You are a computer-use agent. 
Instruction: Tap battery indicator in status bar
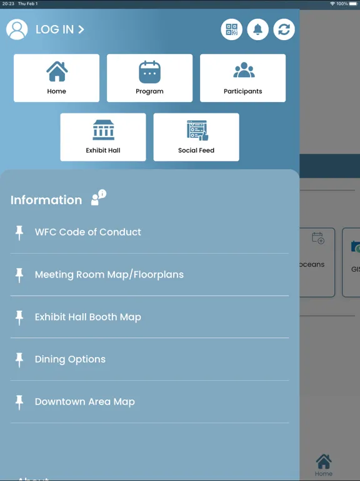pos(354,4)
